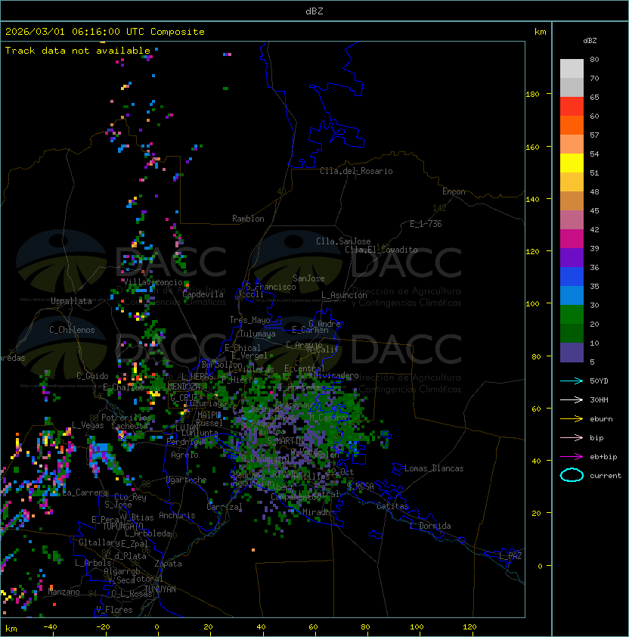Click the green 20 dBZ legend swatch
The width and height of the screenshot is (629, 637).
[572, 315]
